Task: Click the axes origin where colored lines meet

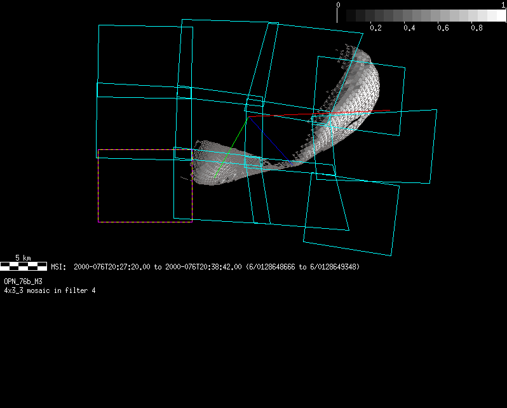Action: (x=248, y=116)
